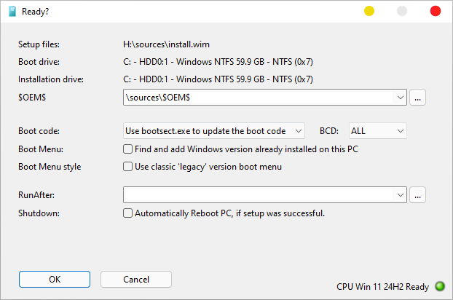Click inside the \sources\$OEM$ text field
Image resolution: width=453 pixels, height=300 pixels.
(x=259, y=97)
